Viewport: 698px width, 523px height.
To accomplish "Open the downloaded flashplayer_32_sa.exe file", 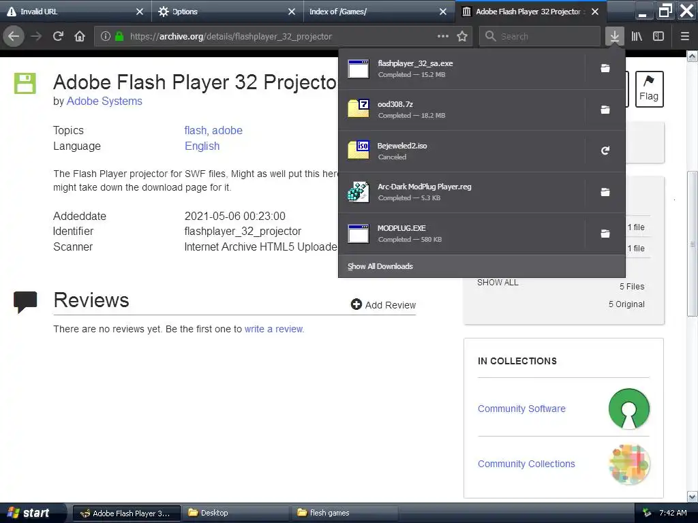I will pyautogui.click(x=461, y=69).
